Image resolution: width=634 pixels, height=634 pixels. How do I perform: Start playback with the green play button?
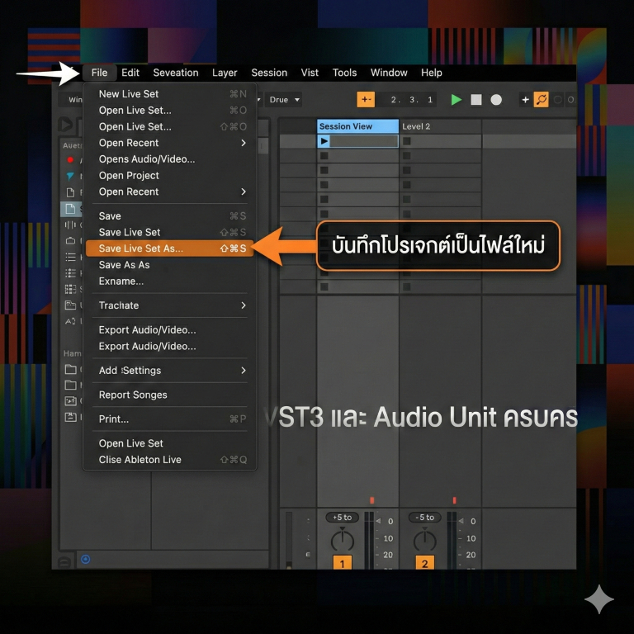click(x=456, y=99)
